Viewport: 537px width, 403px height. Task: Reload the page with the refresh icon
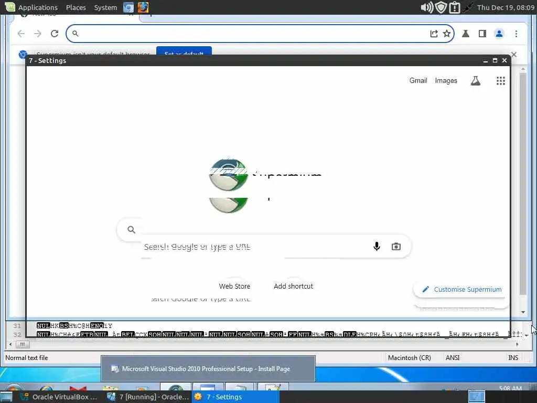click(55, 34)
